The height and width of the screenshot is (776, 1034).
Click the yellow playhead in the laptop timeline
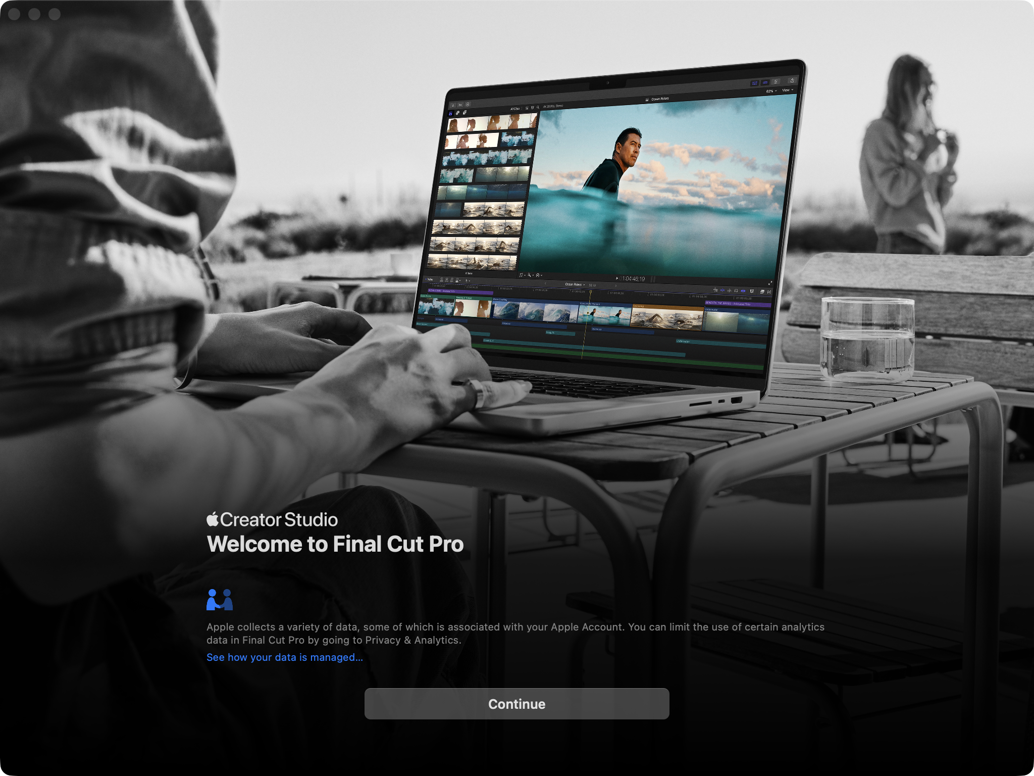590,292
